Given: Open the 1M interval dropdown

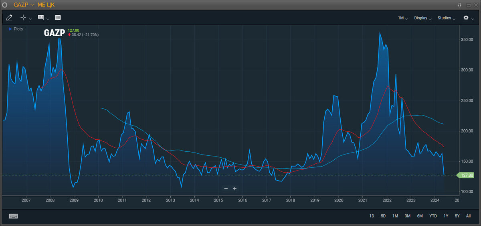Looking at the screenshot, I should click(403, 18).
